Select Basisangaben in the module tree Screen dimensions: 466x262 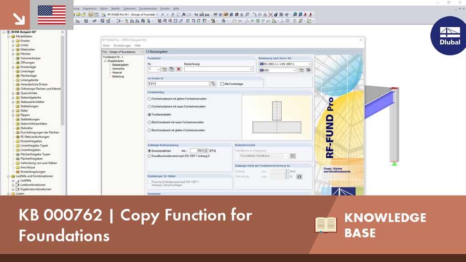(x=120, y=65)
